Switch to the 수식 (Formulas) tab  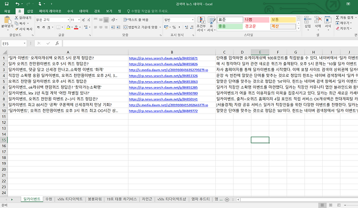70,11
